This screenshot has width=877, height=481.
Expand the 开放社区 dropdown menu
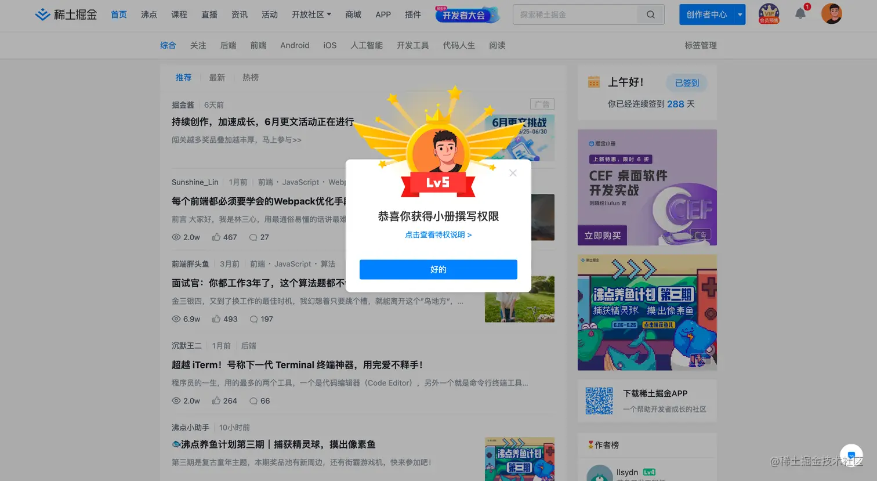311,15
